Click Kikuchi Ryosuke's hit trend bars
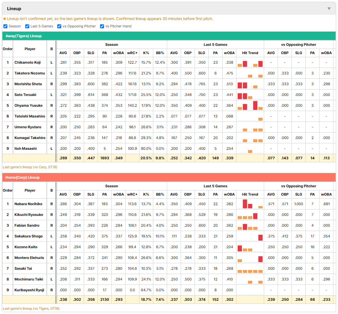Screen dimensions: 338x314 (250, 216)
